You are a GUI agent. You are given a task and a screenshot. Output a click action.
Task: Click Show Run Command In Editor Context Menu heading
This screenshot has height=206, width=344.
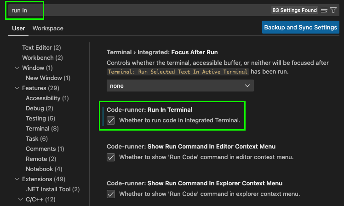tap(191, 147)
